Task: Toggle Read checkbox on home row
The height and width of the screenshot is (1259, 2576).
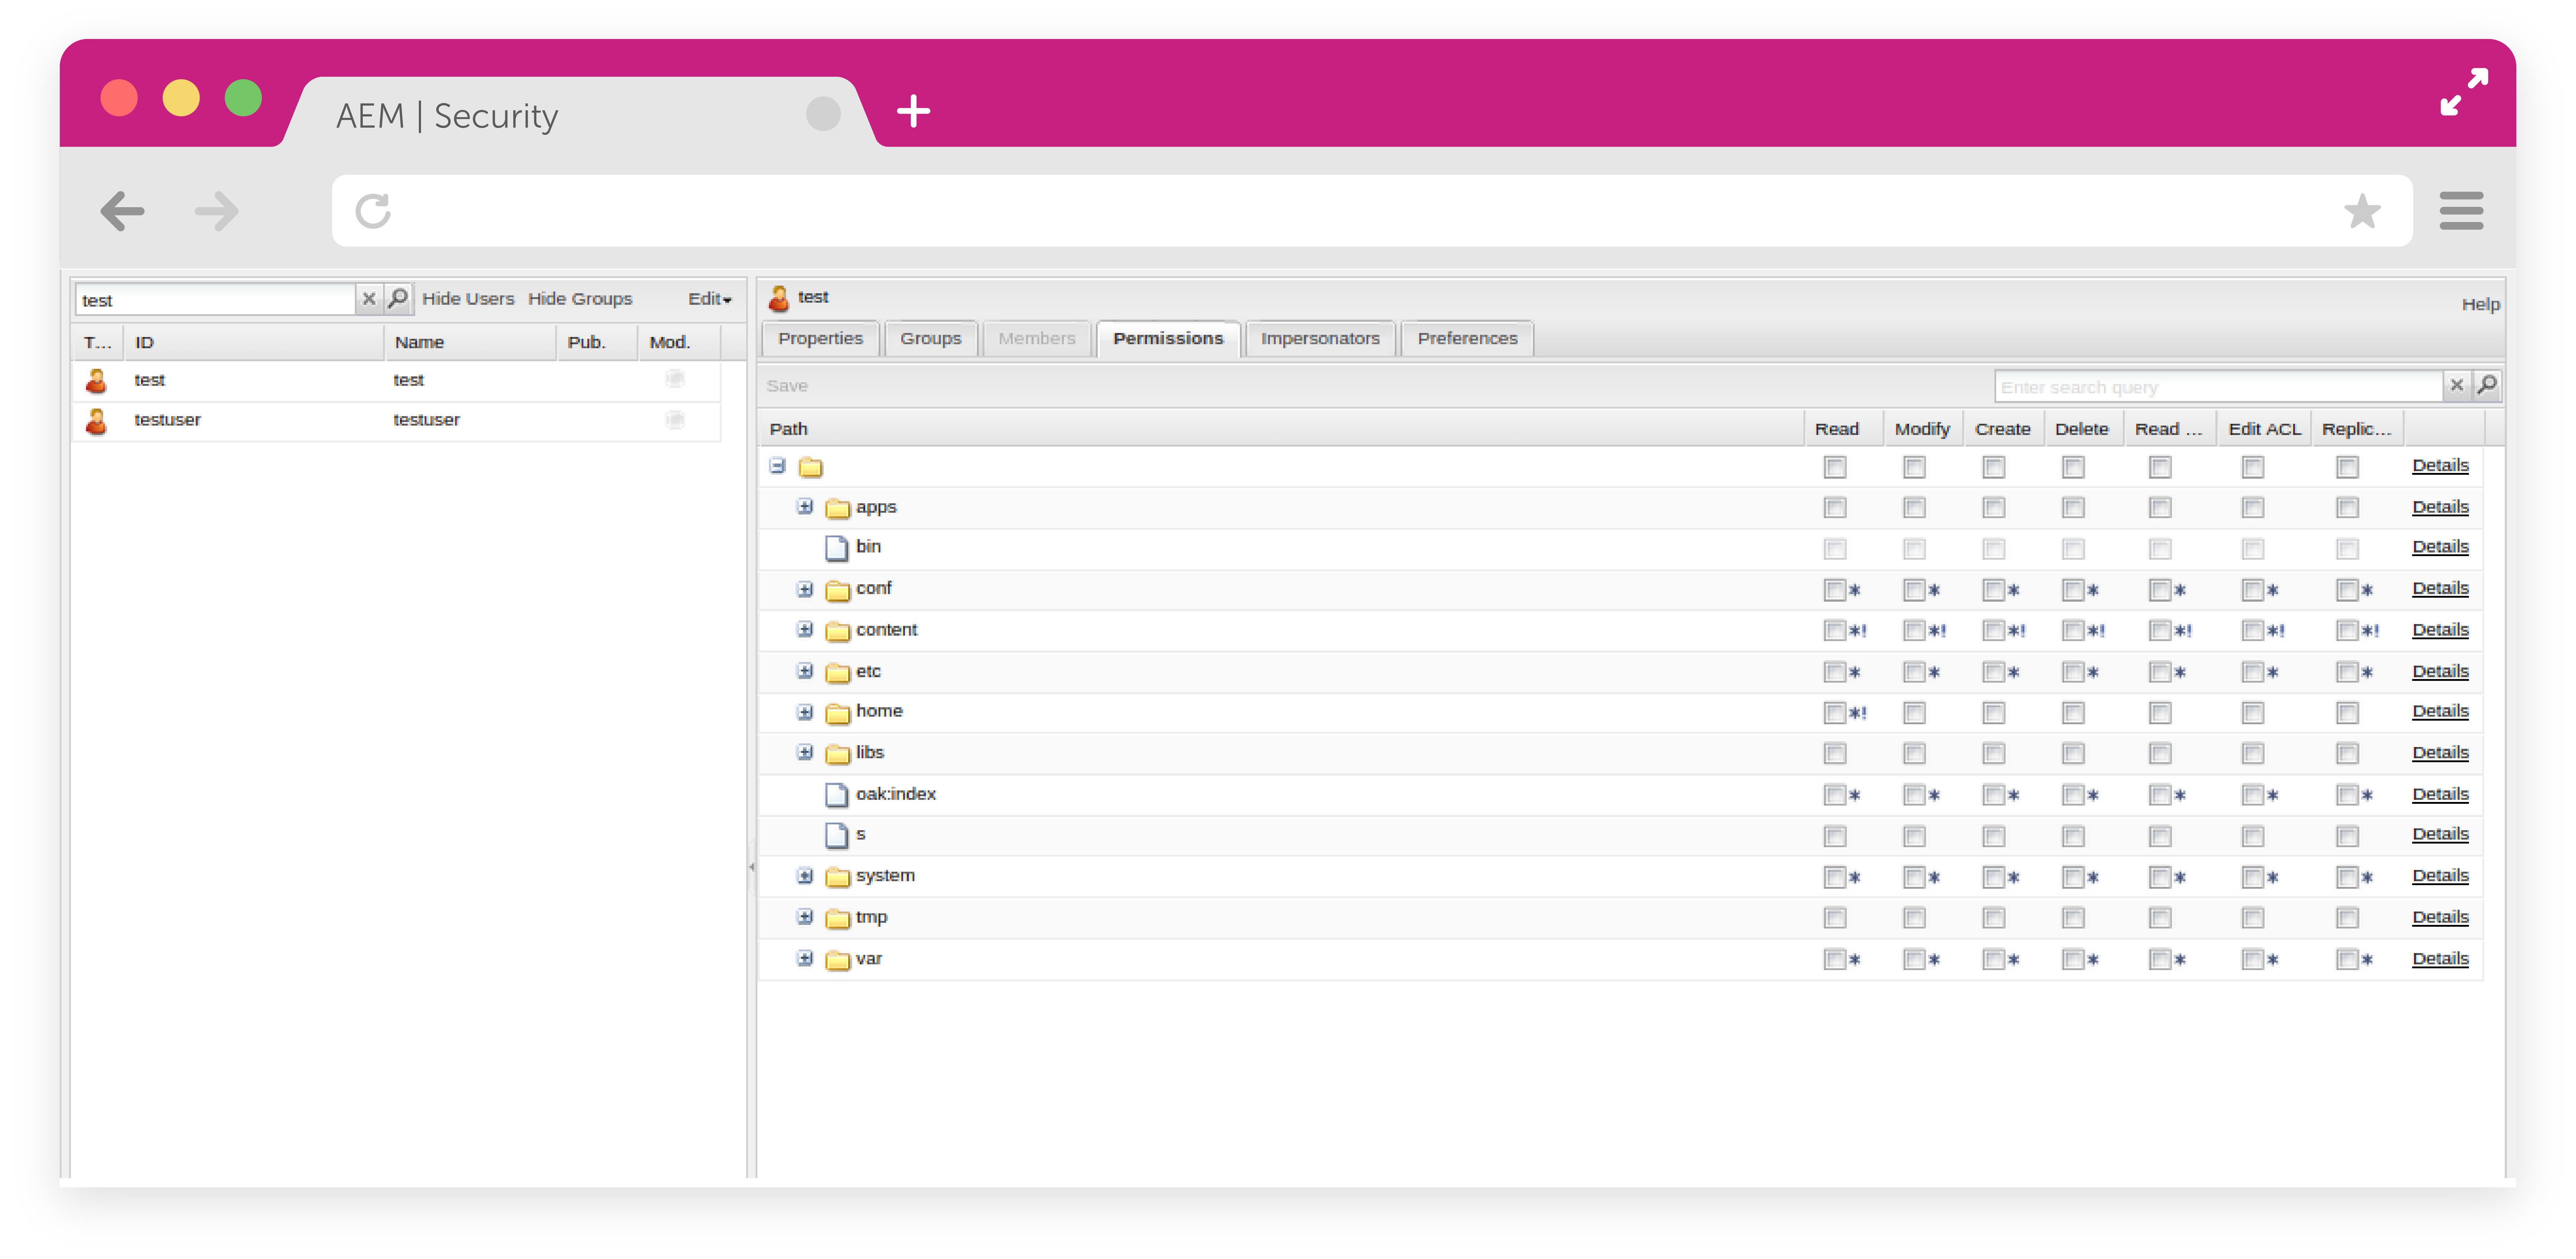Action: (1834, 713)
